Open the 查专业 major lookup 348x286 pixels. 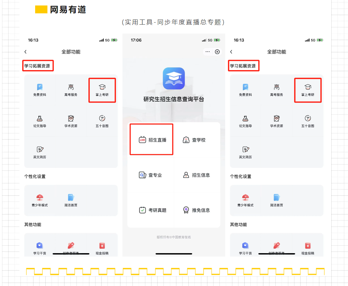pos(150,175)
